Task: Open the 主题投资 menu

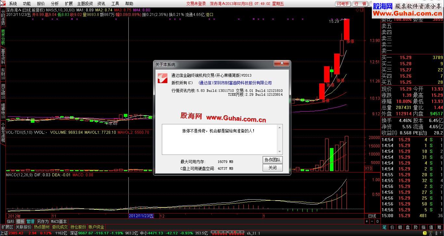Action: click(85, 4)
